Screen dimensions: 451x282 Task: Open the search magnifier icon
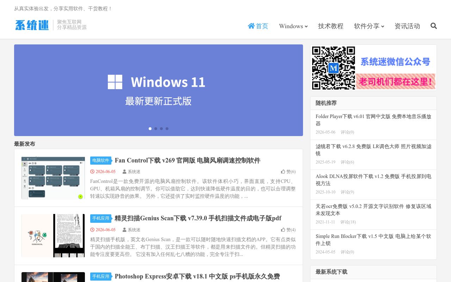coord(434,26)
